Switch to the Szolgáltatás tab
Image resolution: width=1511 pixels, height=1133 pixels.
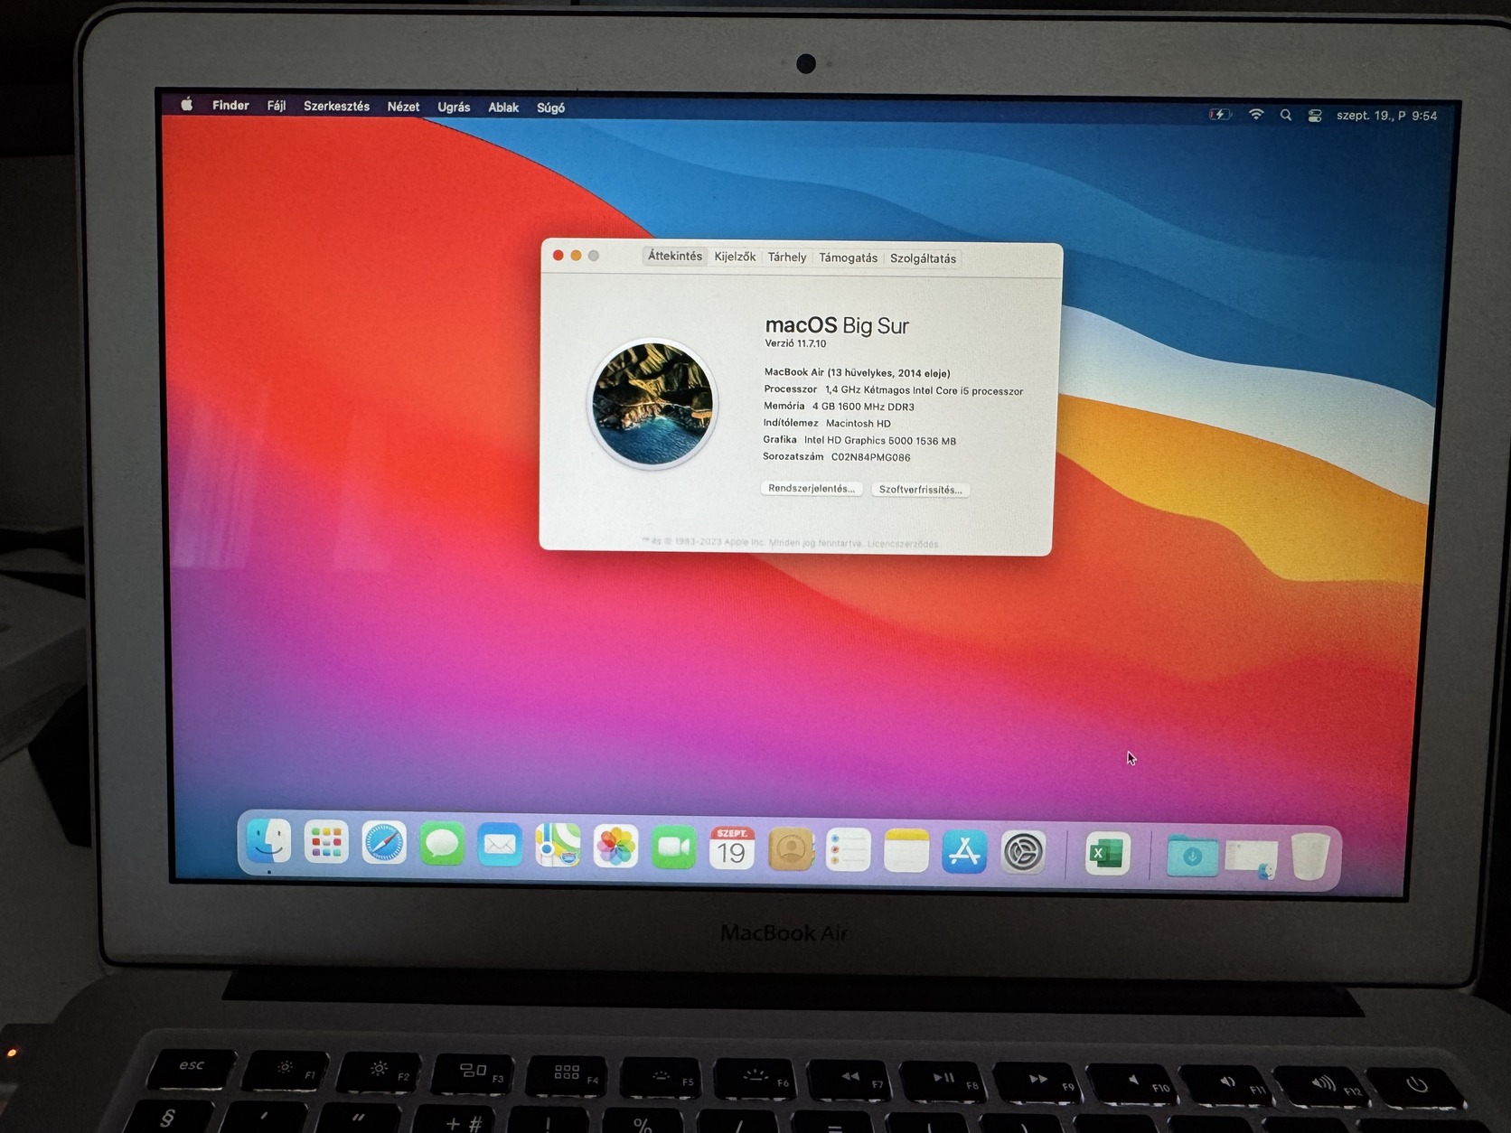coord(923,258)
